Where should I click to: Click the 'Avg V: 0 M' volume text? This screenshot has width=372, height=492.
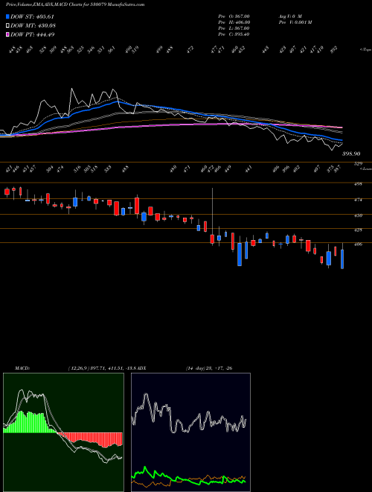tap(289, 16)
